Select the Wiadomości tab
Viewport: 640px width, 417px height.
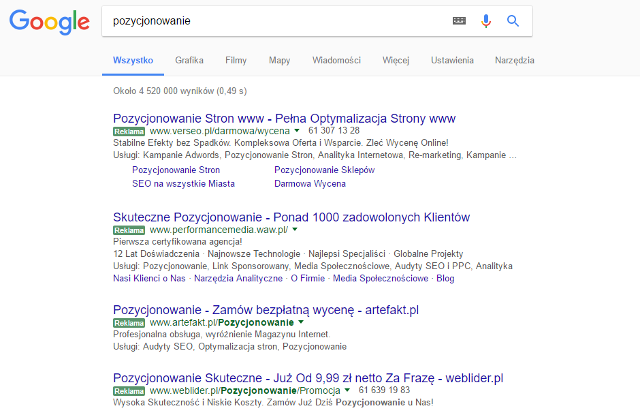pos(336,60)
